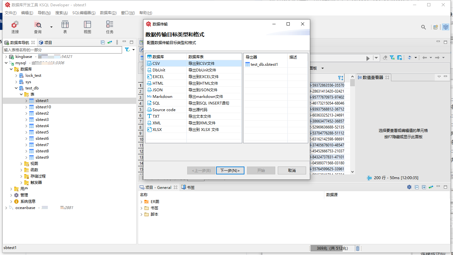Image resolution: width=453 pixels, height=255 pixels.
Task: Open the SQL编辑器 menu
Action: [x=84, y=13]
